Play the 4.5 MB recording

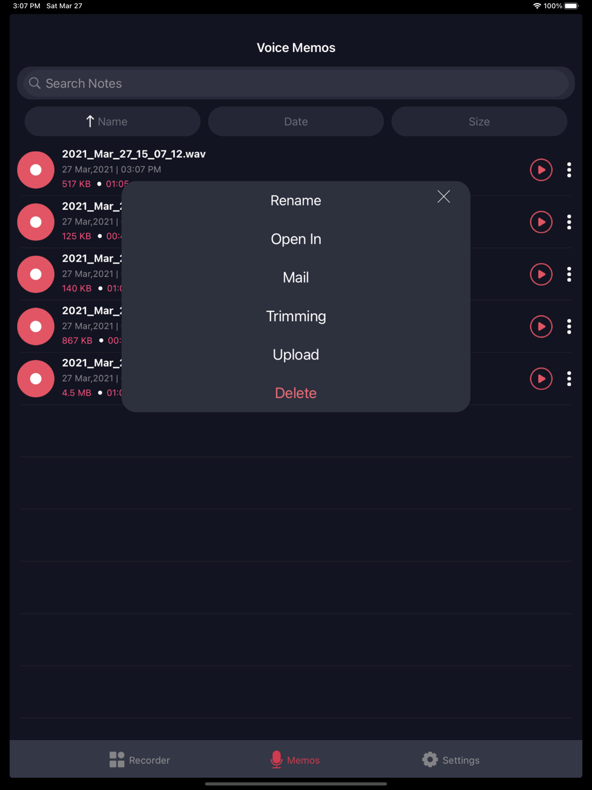click(541, 378)
